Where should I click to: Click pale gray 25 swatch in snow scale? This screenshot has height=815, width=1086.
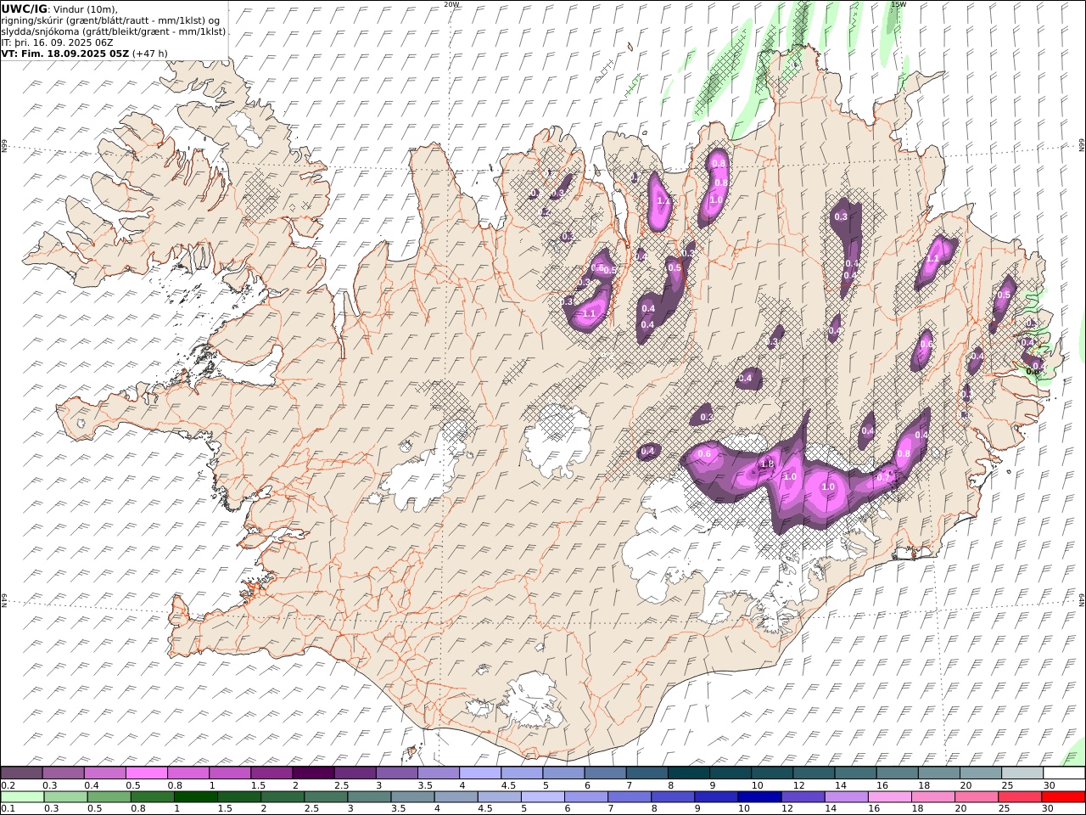coord(1022,773)
